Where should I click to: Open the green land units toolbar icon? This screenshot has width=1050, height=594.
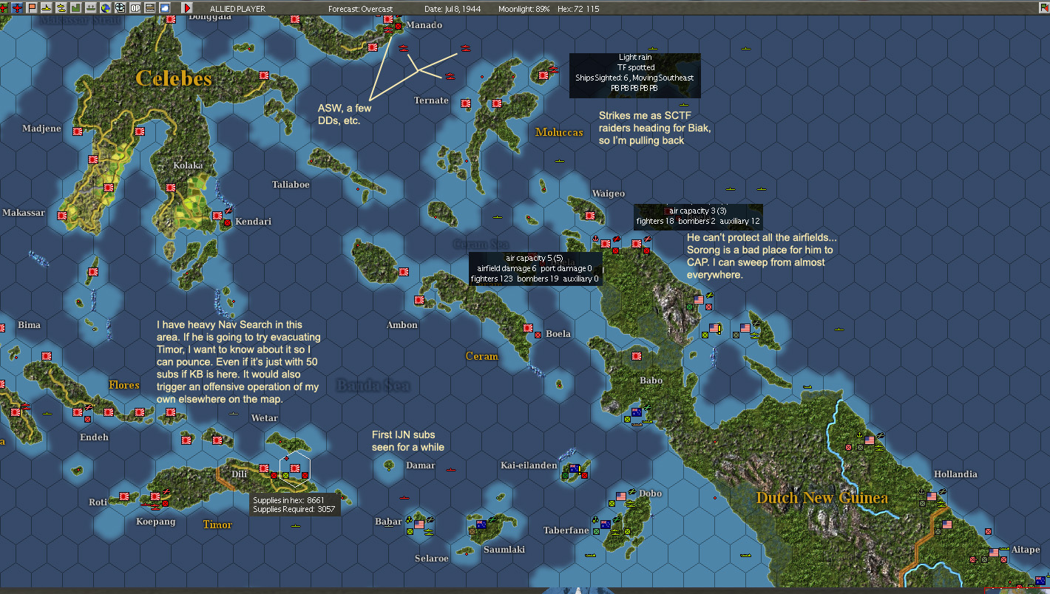(75, 8)
